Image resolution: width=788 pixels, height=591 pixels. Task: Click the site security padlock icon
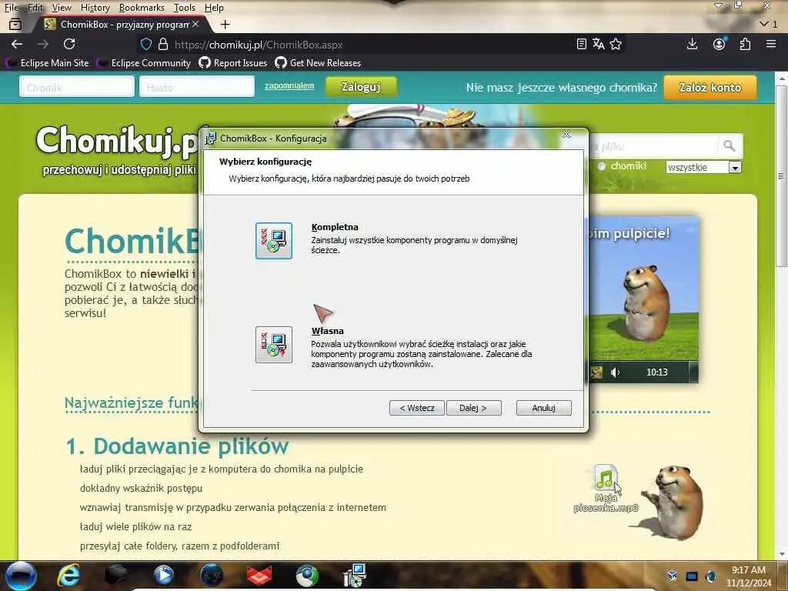coord(163,44)
